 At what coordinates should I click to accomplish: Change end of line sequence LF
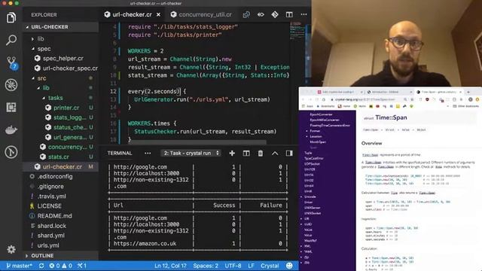click(251, 266)
